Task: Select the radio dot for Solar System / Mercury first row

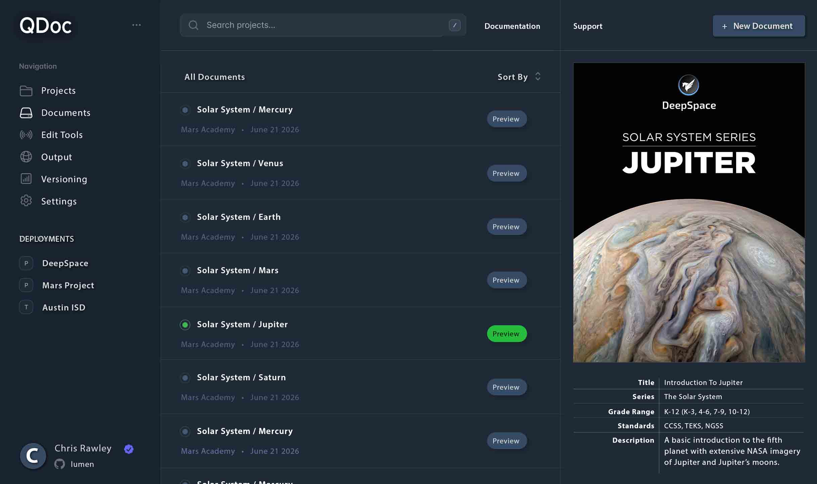Action: pyautogui.click(x=185, y=110)
